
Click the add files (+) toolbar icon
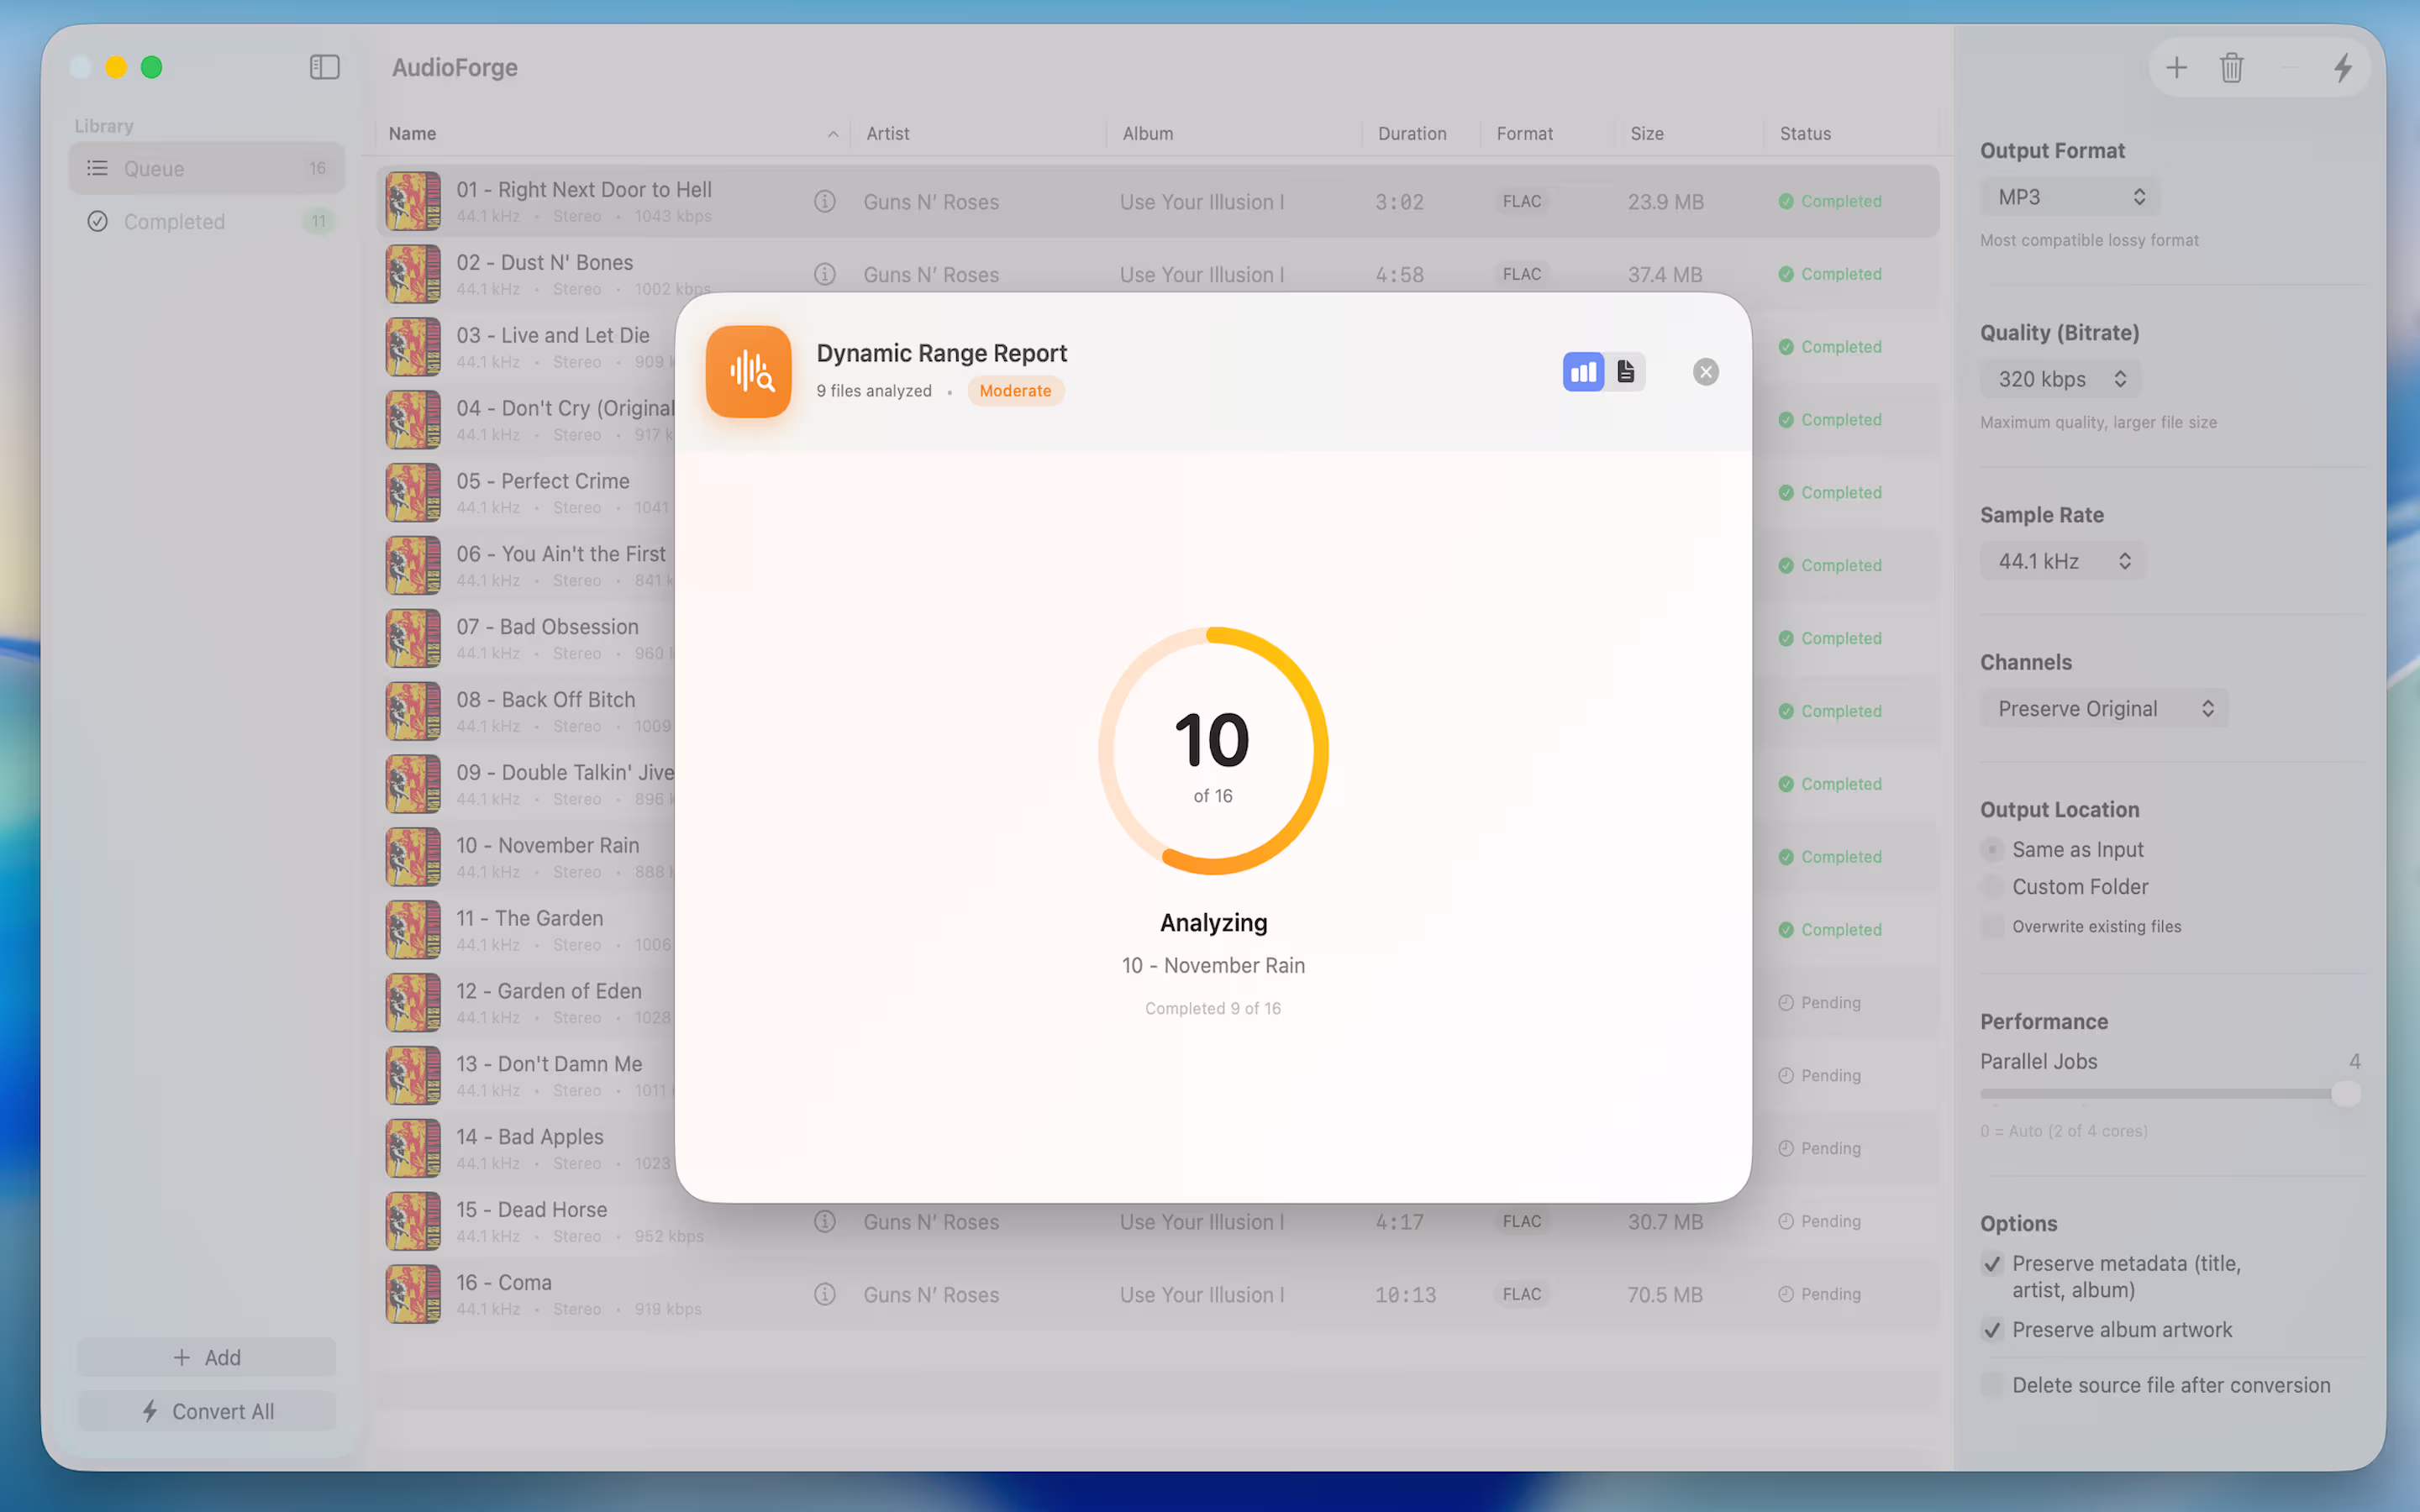tap(2177, 67)
